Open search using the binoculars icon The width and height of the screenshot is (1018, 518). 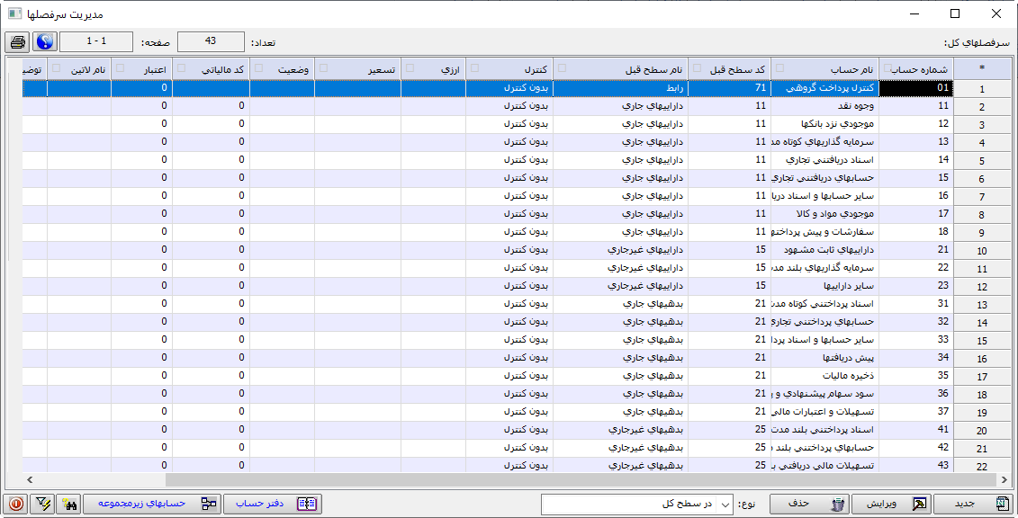(68, 504)
